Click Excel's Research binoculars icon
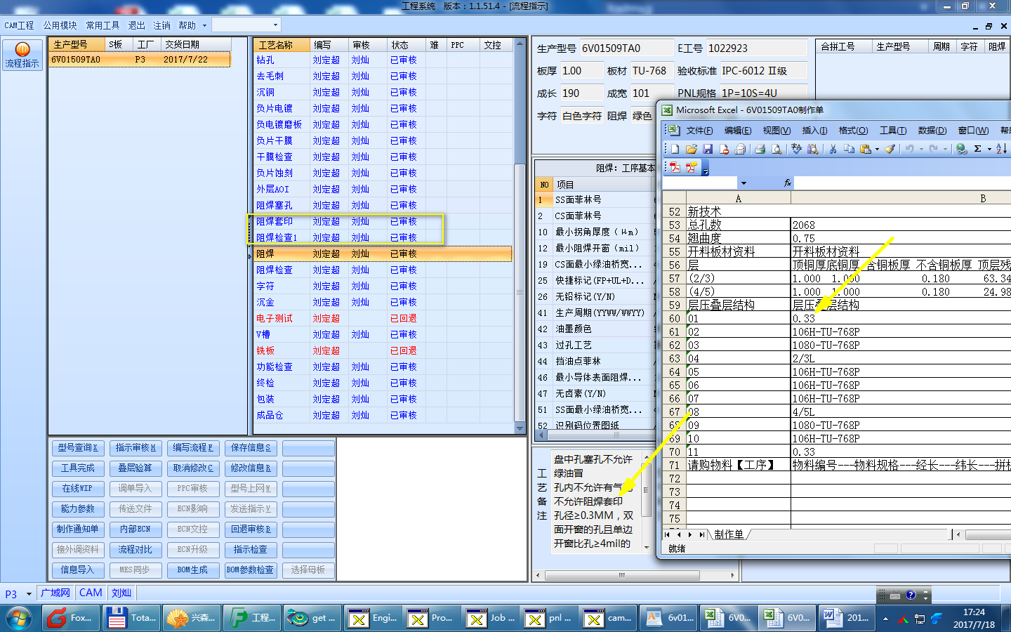Viewport: 1011px width, 632px height. (x=813, y=149)
